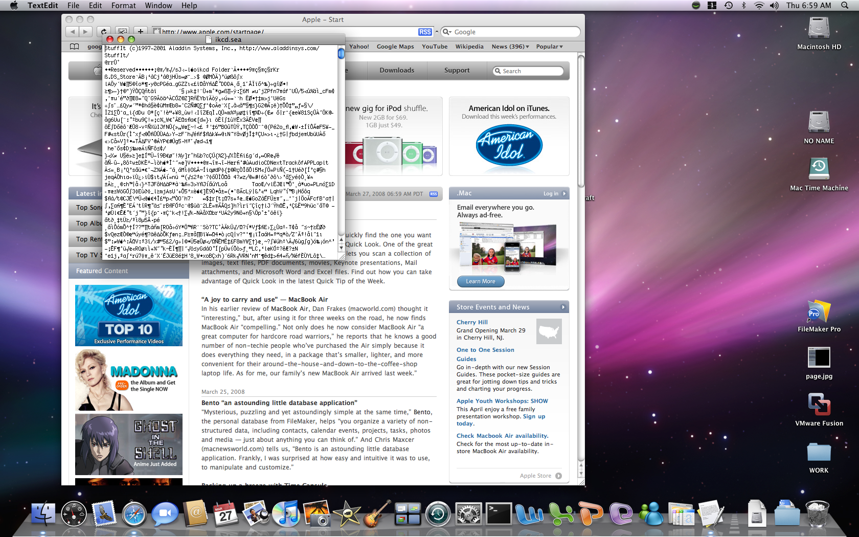Image resolution: width=859 pixels, height=537 pixels.
Task: Click the Safari back arrow button
Action: coord(72,32)
